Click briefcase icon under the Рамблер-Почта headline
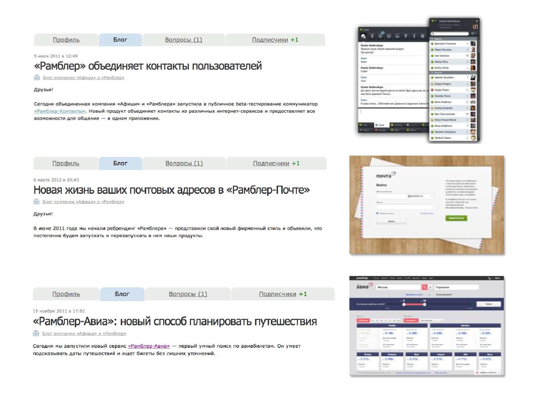533x399 pixels. (x=37, y=202)
